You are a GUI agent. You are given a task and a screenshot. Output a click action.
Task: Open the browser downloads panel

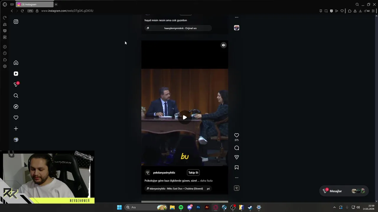(360, 11)
